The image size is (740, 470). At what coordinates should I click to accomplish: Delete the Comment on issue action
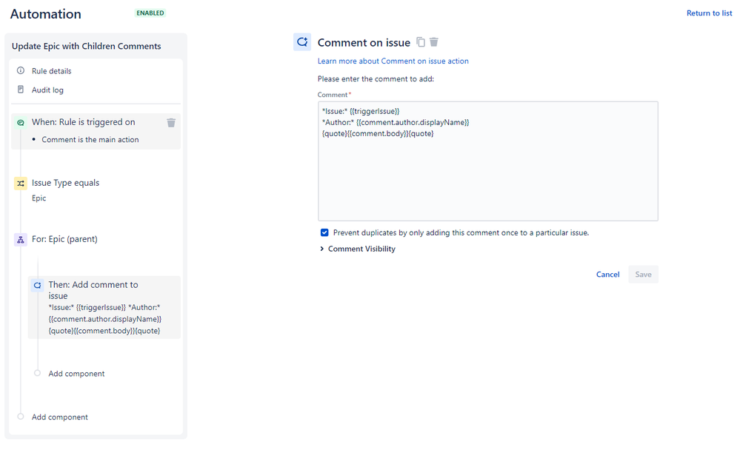coord(434,42)
